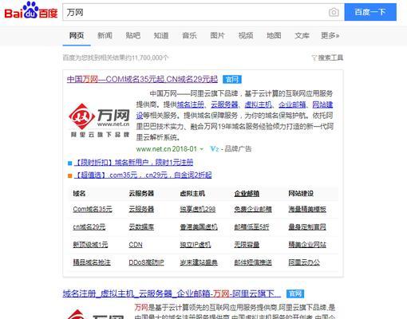Switch to the 视频 tab
Image resolution: width=407 pixels, height=319 pixels.
pos(246,35)
